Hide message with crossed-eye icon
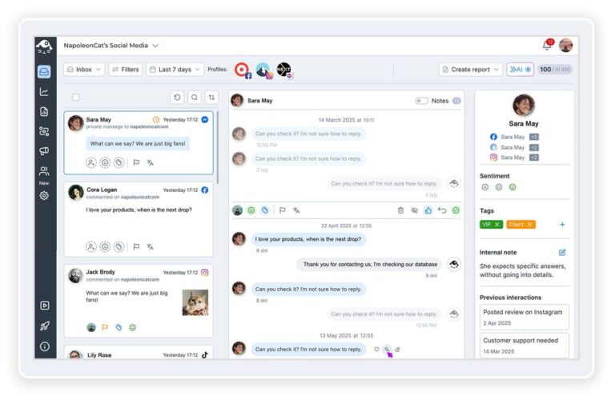Image resolution: width=615 pixels, height=400 pixels. [x=415, y=210]
